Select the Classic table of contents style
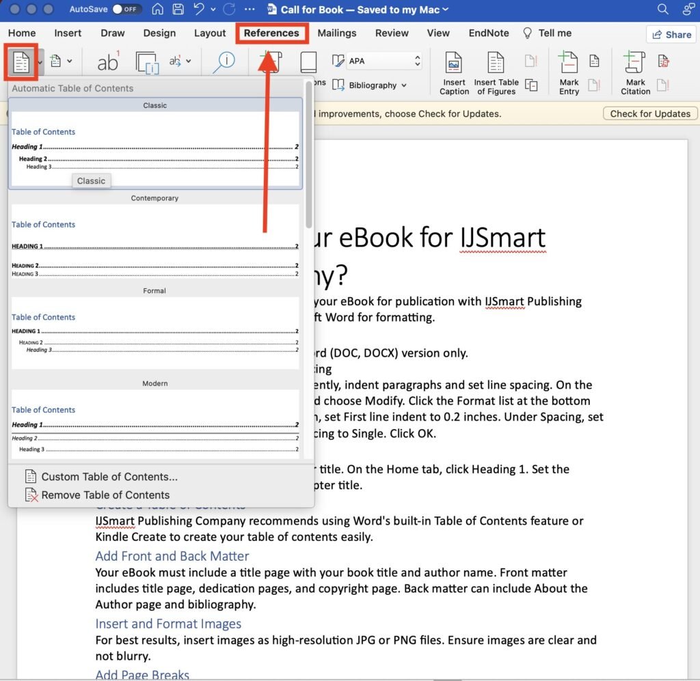The width and height of the screenshot is (700, 681). point(155,143)
